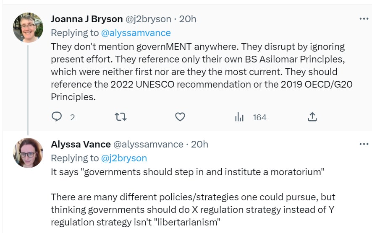This screenshot has width=372, height=233.
Task: Open the 20h timestamp on Joanna's tweet
Action: tap(188, 19)
